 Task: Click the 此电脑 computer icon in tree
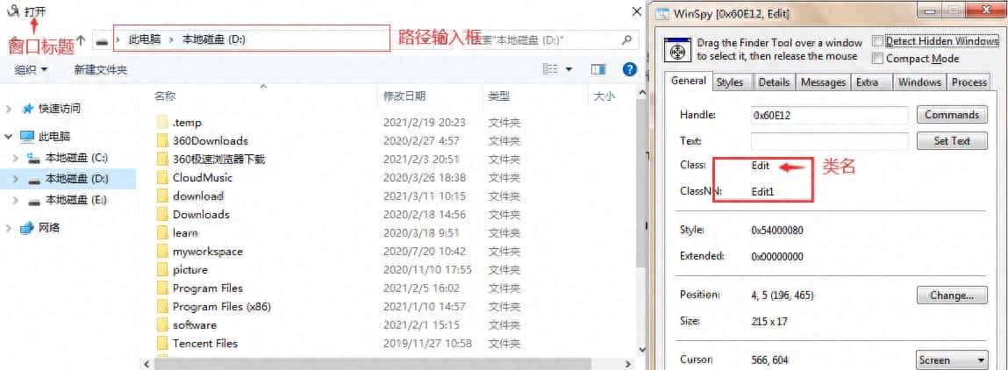(x=27, y=137)
